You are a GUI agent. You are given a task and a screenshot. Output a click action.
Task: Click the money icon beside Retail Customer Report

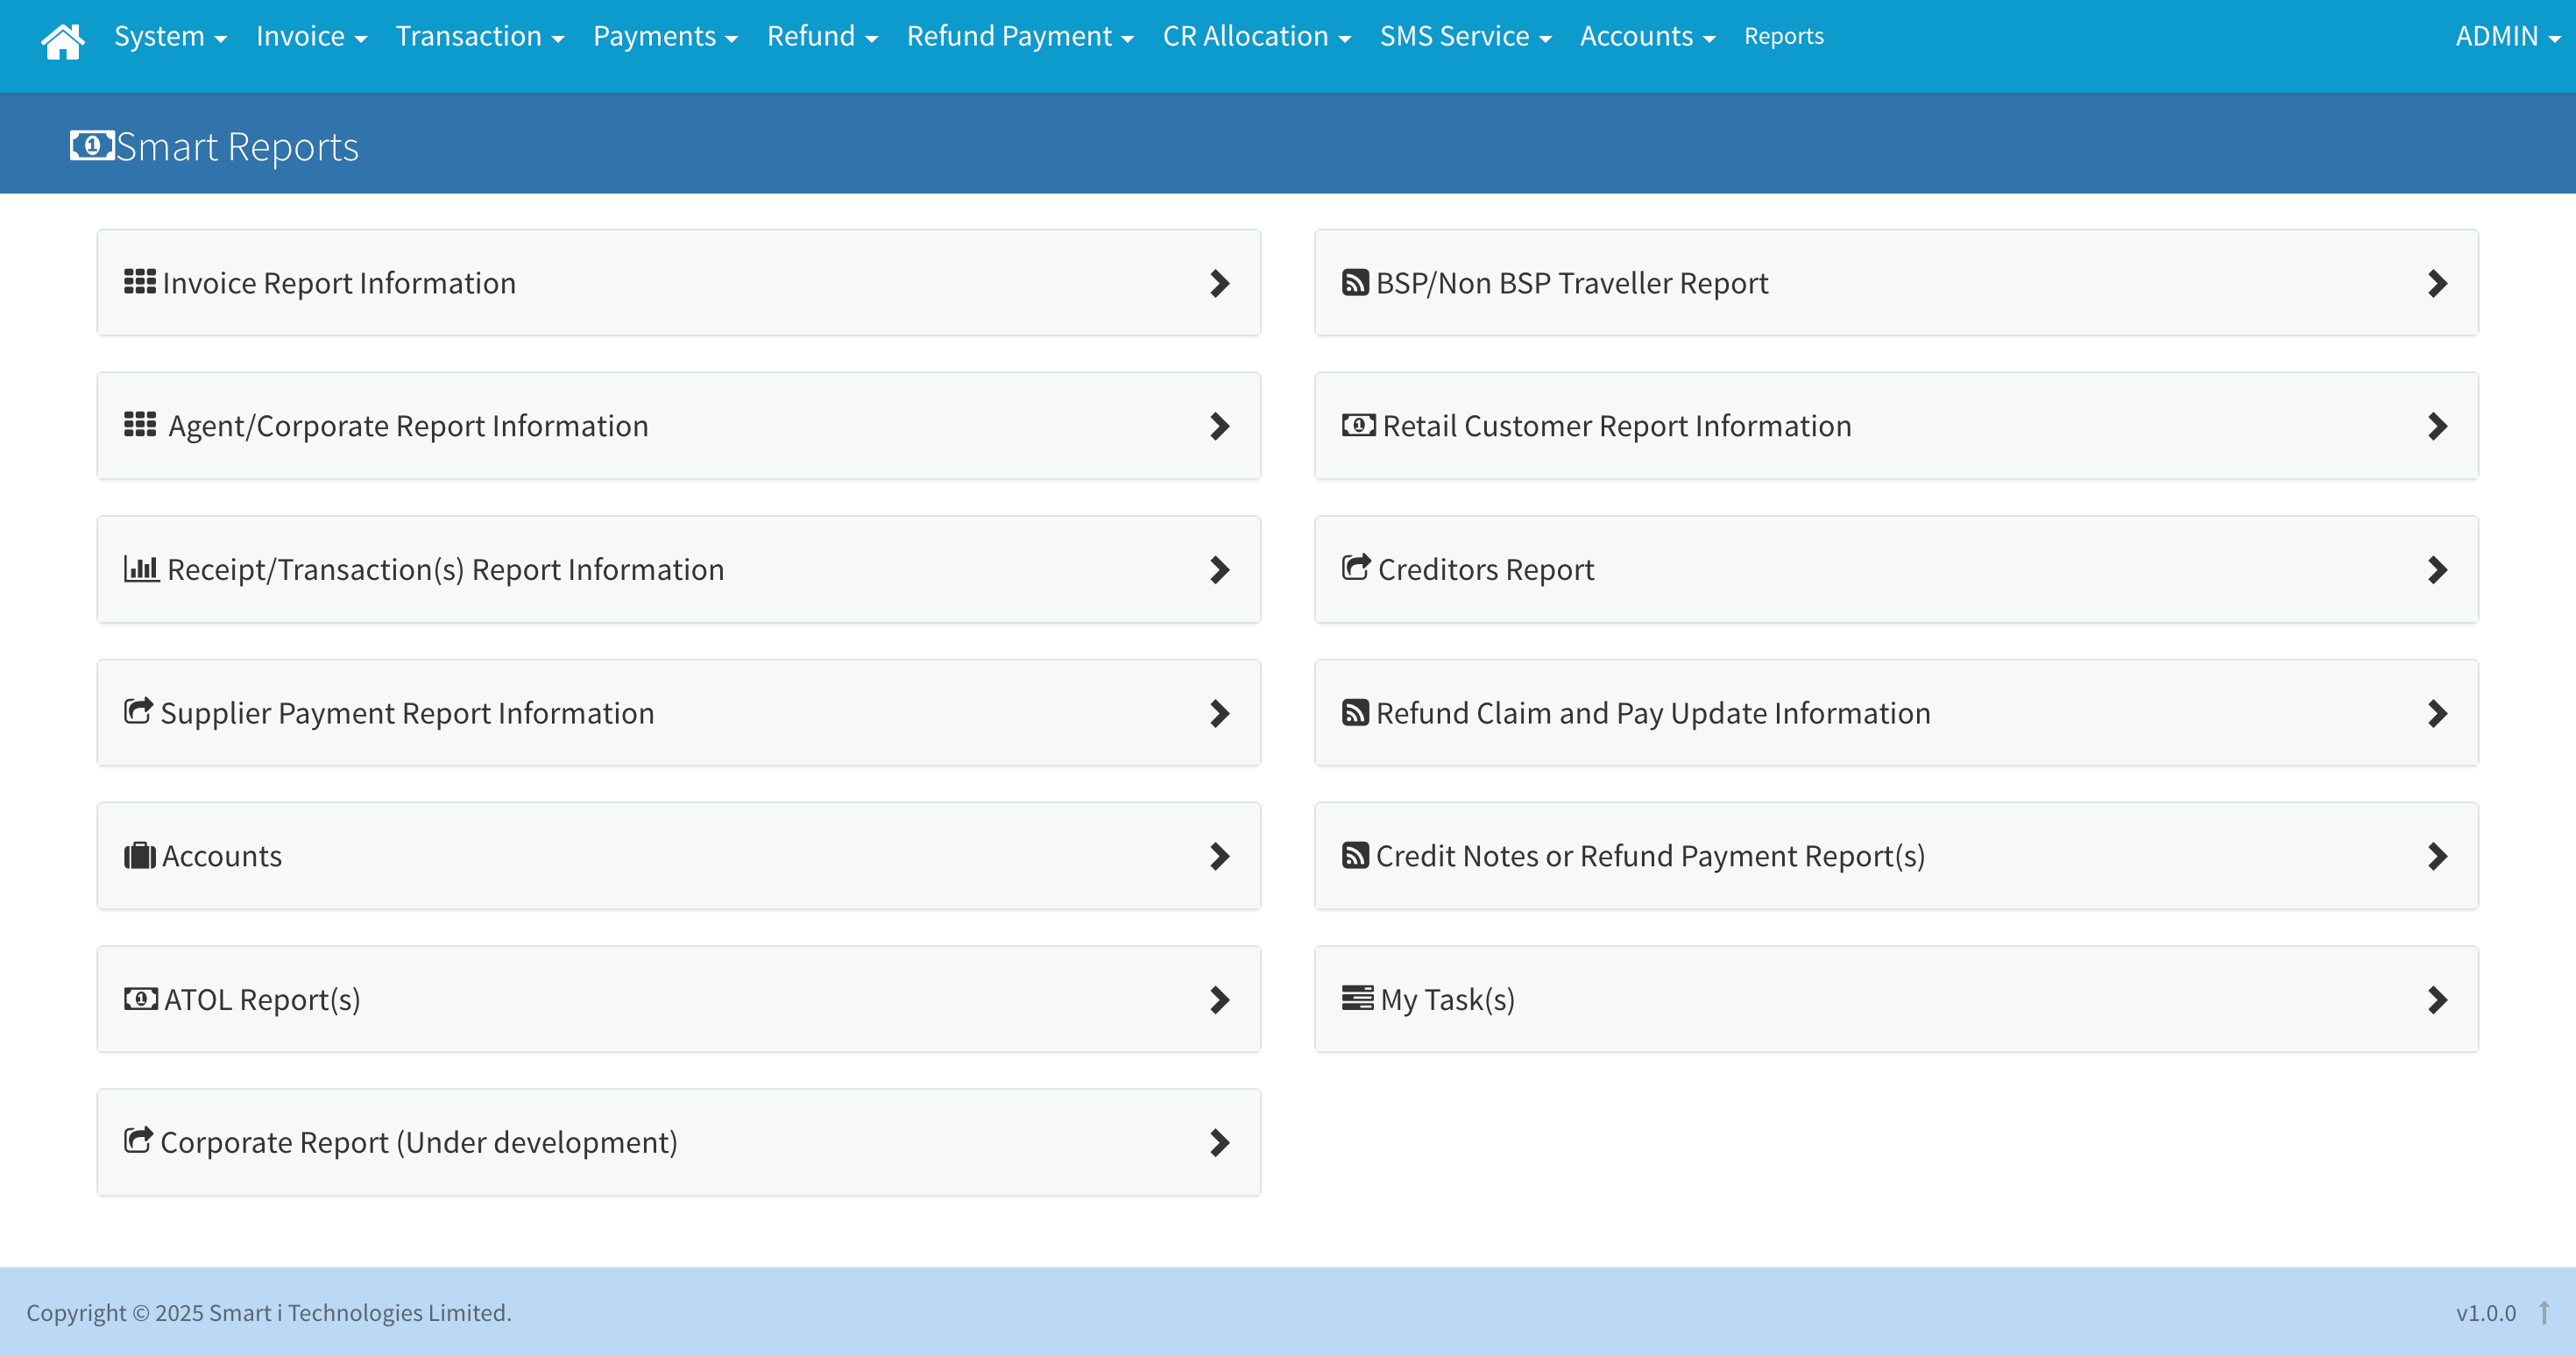pyautogui.click(x=1359, y=425)
